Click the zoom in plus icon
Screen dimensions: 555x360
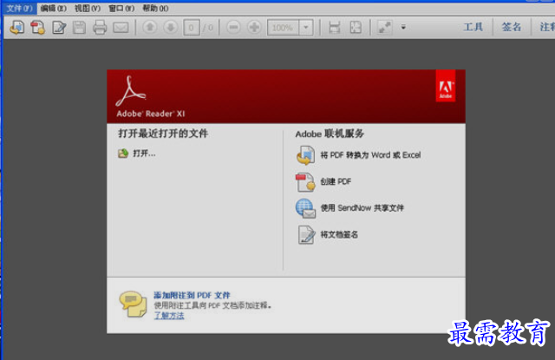point(254,27)
